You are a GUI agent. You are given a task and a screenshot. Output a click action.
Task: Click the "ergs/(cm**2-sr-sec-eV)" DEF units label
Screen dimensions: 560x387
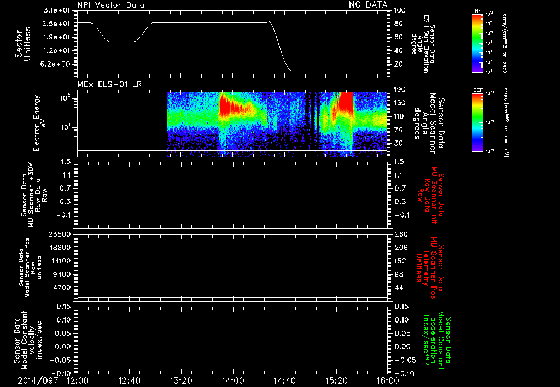(506, 122)
